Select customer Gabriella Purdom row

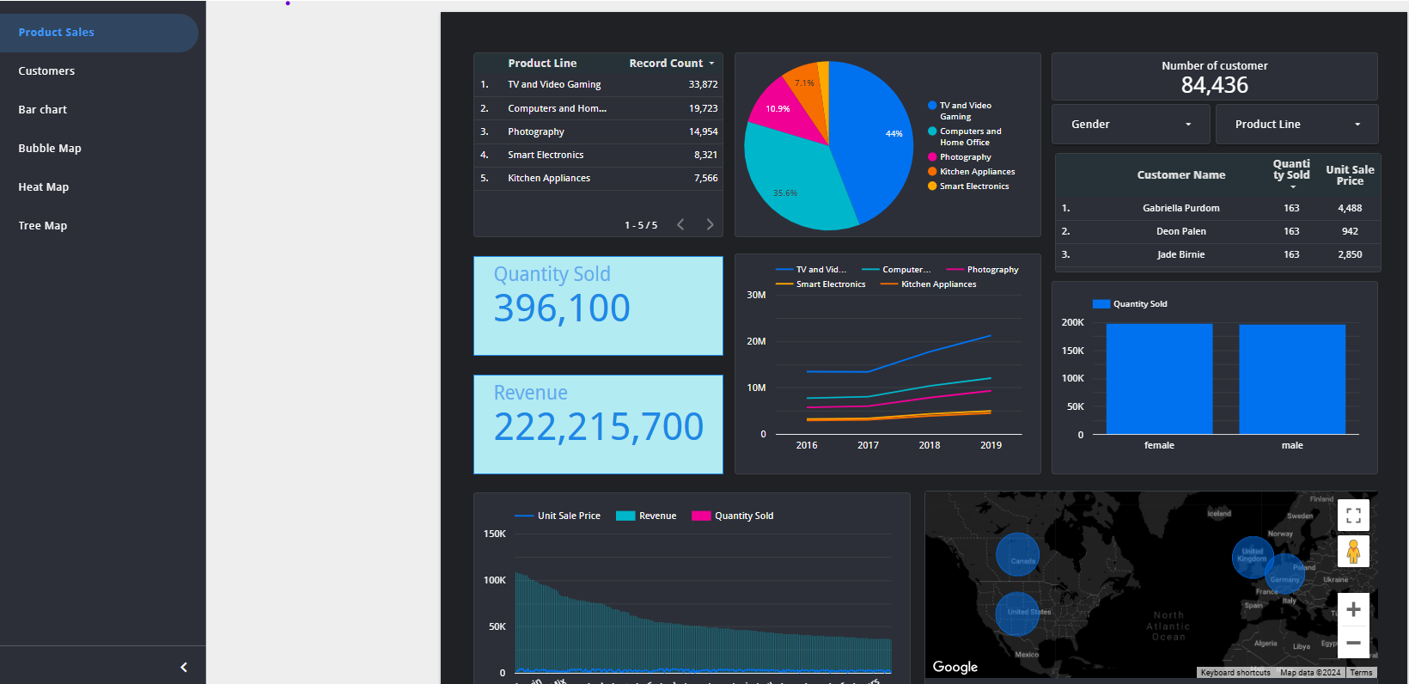(x=1217, y=208)
